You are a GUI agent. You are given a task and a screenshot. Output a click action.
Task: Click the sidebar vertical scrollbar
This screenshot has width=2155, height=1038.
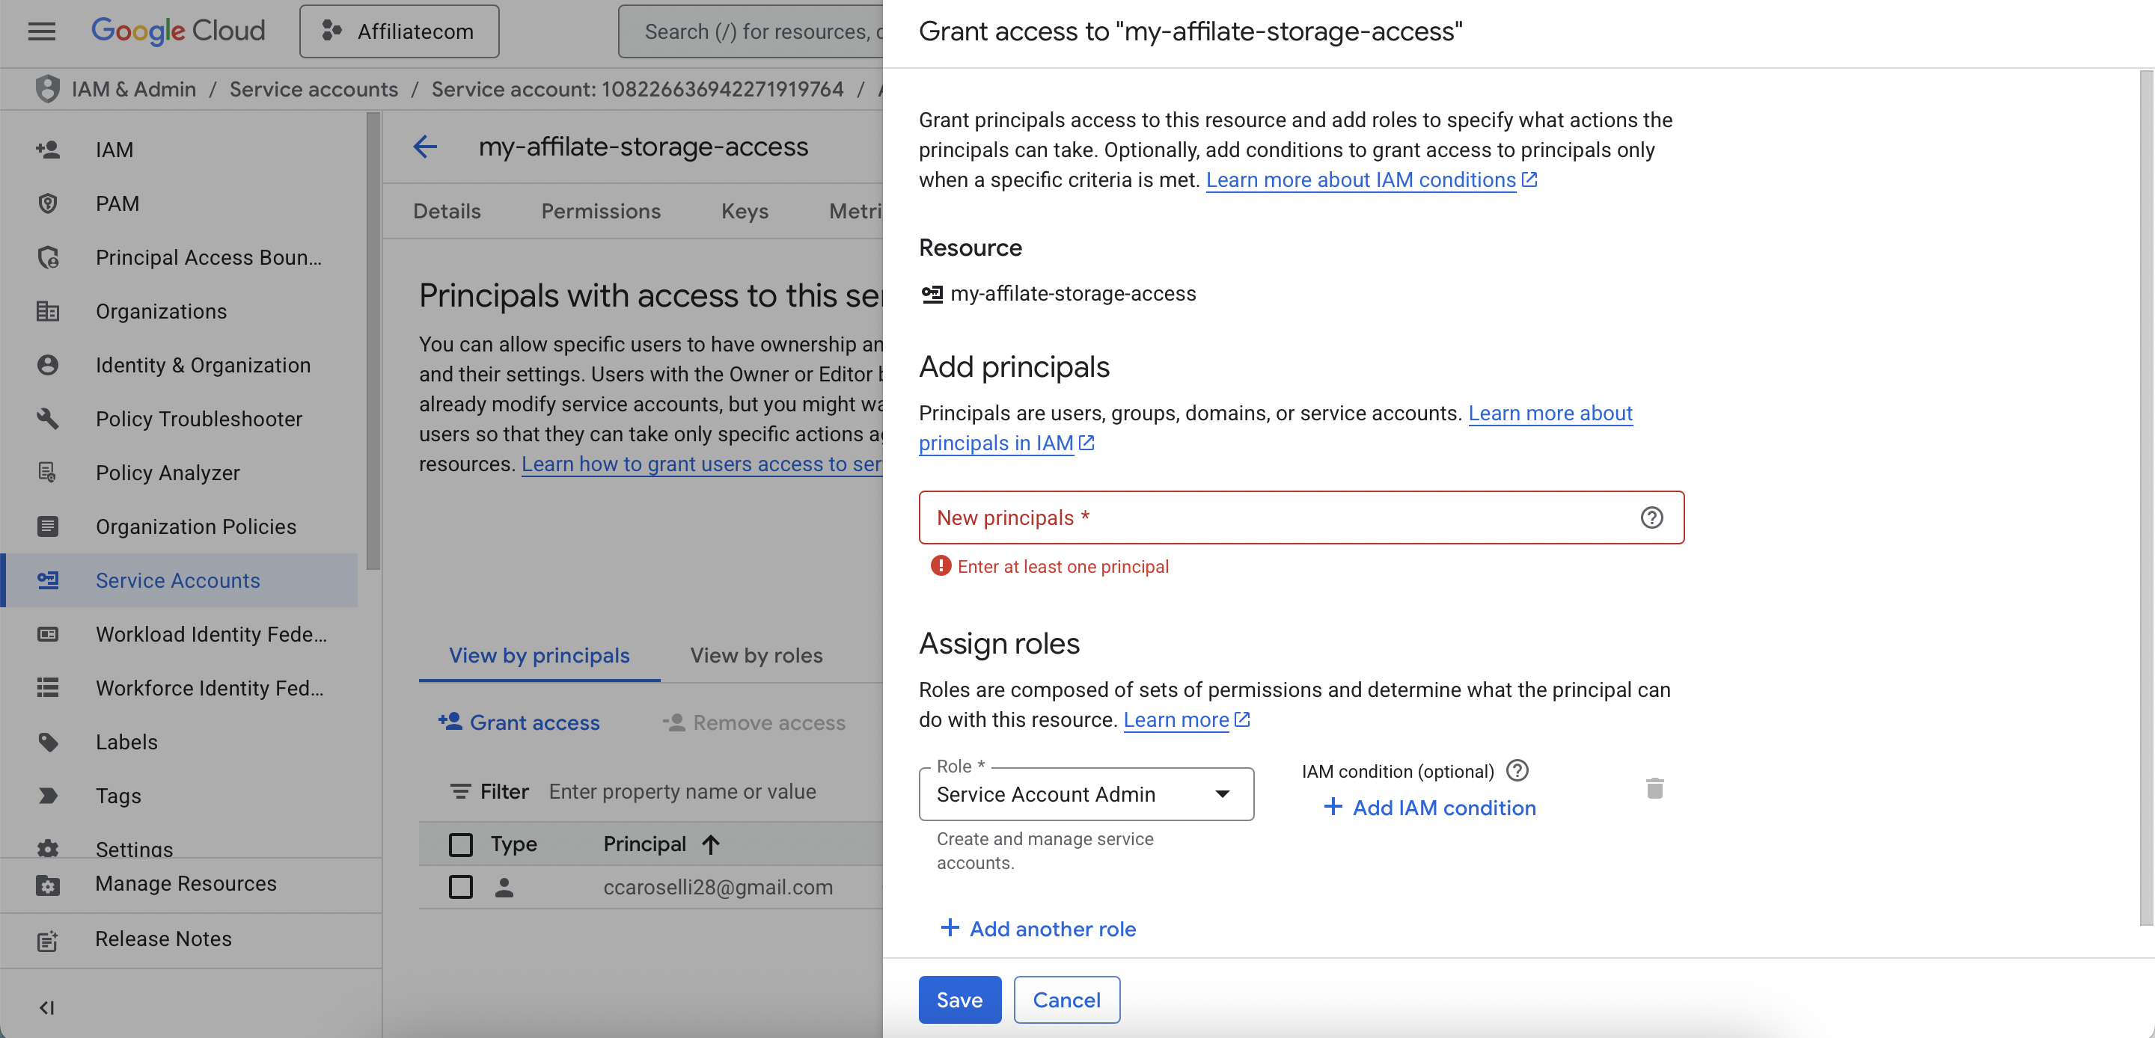click(x=373, y=342)
